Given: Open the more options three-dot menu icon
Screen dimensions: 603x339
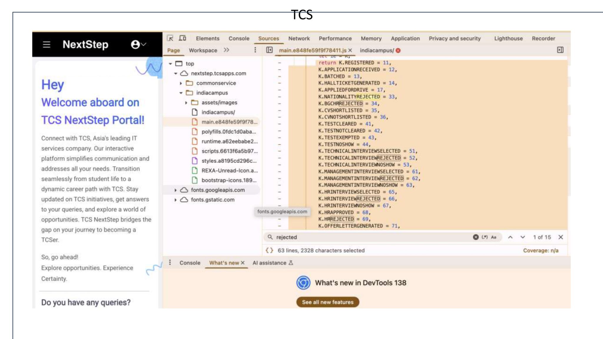Looking at the screenshot, I should [x=255, y=50].
